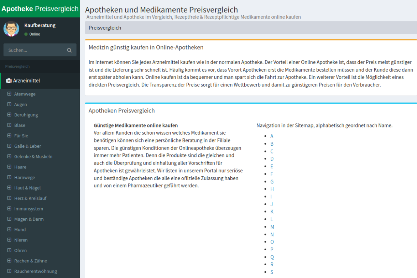
Task: Expand the Beruhigung category
Action: [x=26, y=115]
